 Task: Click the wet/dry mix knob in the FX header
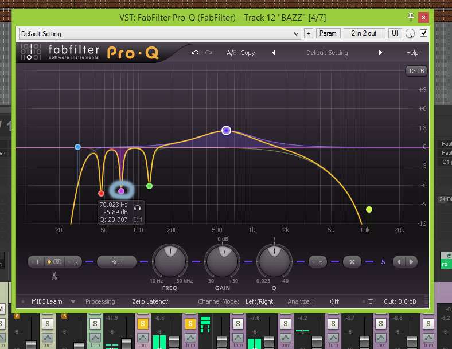(x=410, y=33)
